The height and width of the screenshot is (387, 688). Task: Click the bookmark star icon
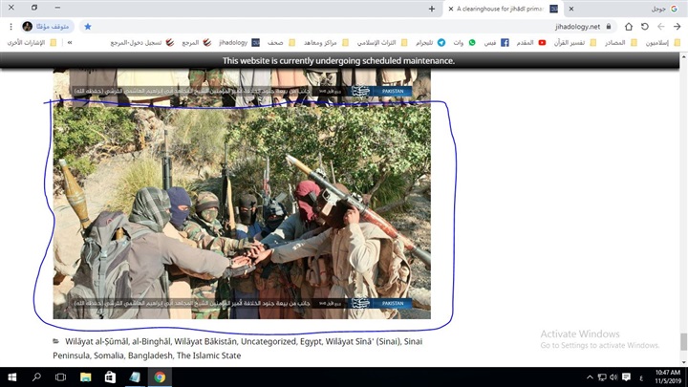pos(88,26)
